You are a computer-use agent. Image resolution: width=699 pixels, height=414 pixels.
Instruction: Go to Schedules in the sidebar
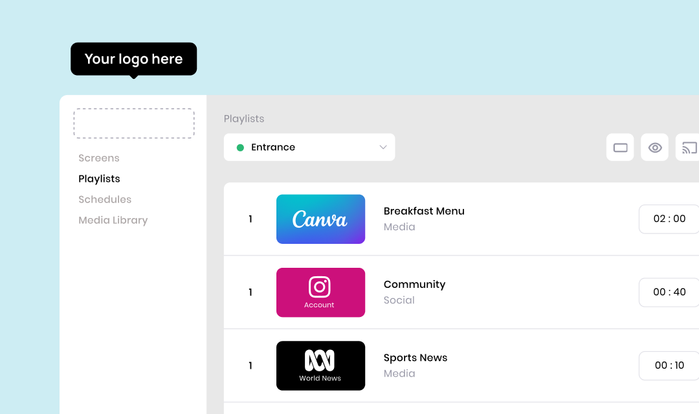[x=105, y=199]
